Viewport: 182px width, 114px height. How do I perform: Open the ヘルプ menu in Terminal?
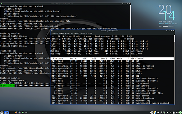click(x=89, y=34)
